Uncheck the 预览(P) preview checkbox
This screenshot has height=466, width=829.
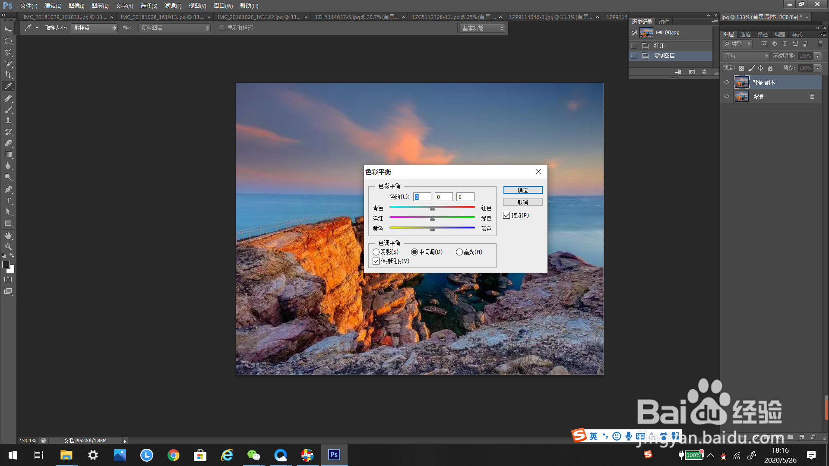(506, 215)
